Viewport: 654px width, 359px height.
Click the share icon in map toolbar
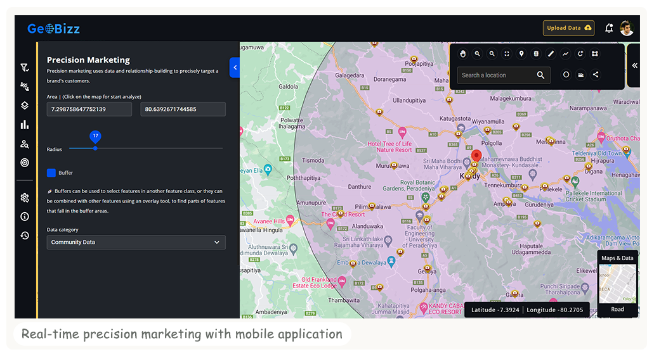[x=596, y=75]
